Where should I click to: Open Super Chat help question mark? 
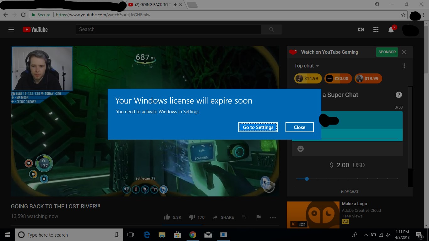399,95
